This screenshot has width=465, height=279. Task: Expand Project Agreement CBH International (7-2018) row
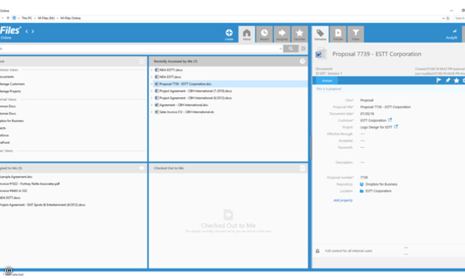152,91
